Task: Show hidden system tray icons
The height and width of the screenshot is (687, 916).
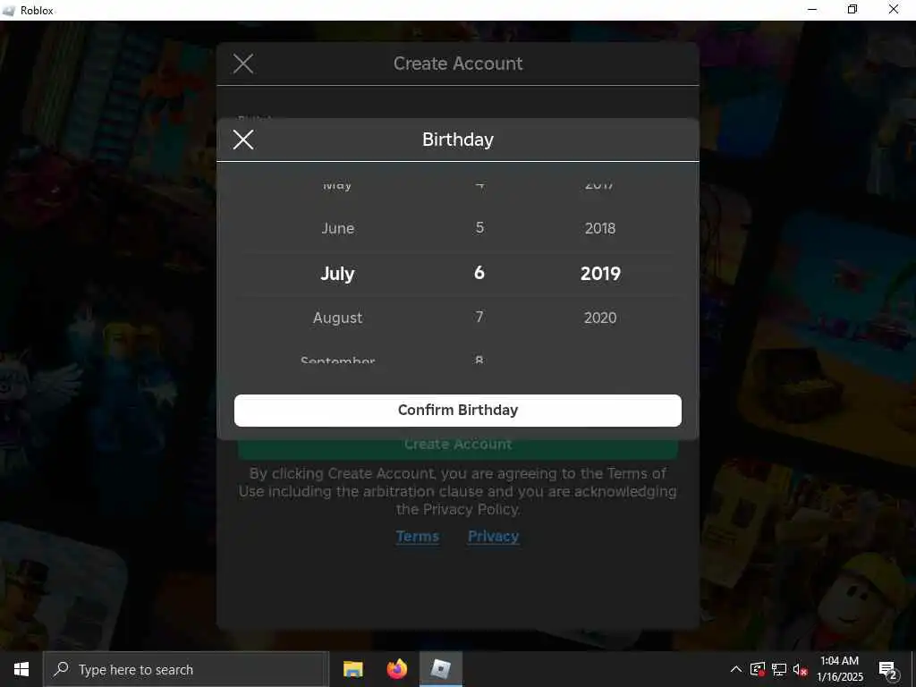Action: [736, 669]
